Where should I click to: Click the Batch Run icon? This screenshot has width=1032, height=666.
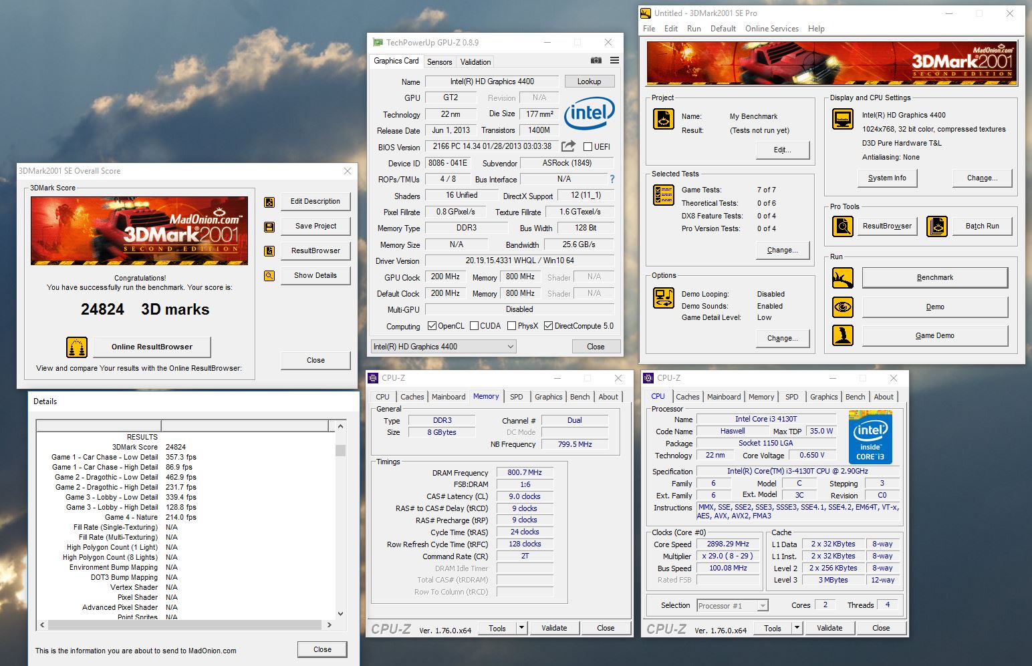click(x=937, y=226)
